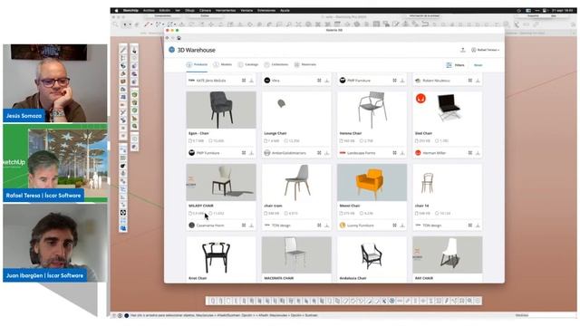Go back in the 3D Warehouse browser
The image size is (580, 326).
click(167, 38)
